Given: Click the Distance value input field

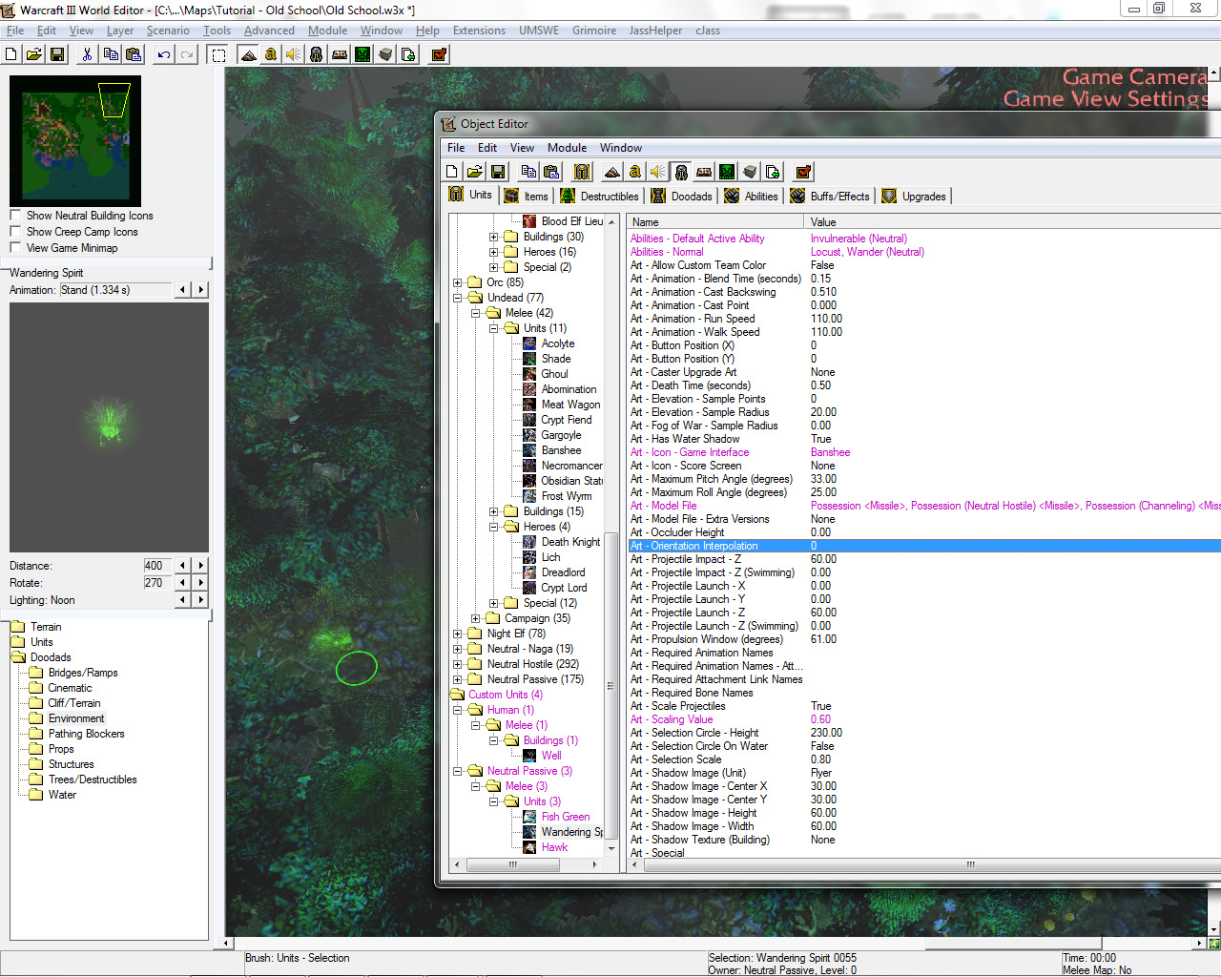Looking at the screenshot, I should [x=157, y=566].
